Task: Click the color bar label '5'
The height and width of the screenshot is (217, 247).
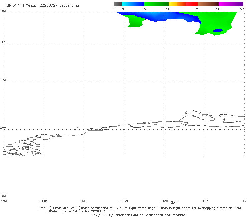Action: pos(123,9)
